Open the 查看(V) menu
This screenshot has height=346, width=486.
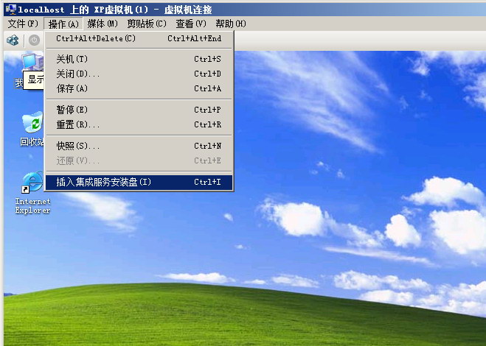[191, 24]
